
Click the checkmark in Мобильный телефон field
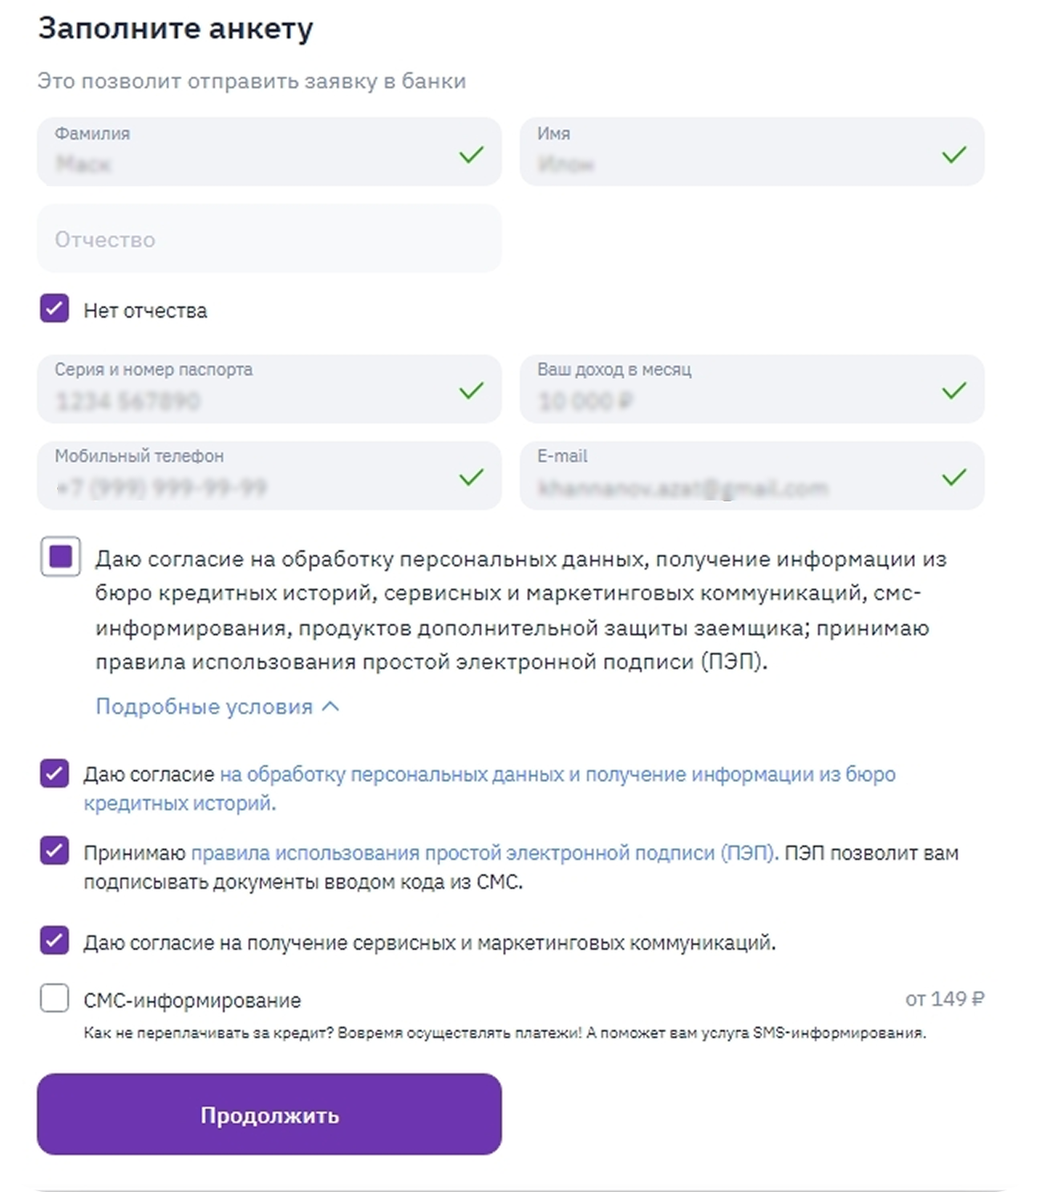[x=472, y=477]
